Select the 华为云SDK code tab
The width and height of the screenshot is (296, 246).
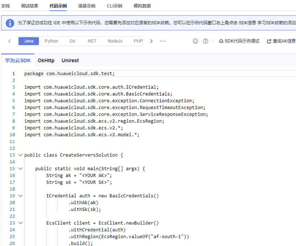tap(18, 60)
